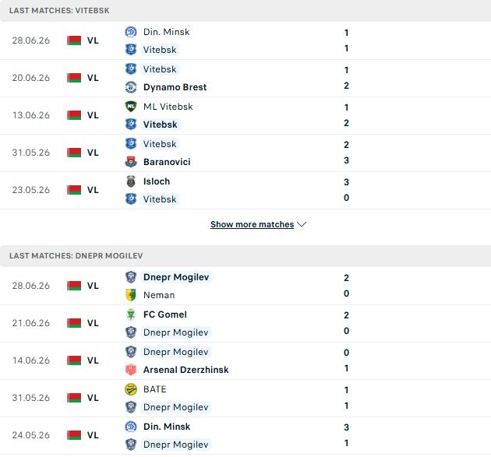Click the Din. Minsk crest in 28.06.26 Vitebsk match
The image size is (491, 457).
tap(131, 32)
